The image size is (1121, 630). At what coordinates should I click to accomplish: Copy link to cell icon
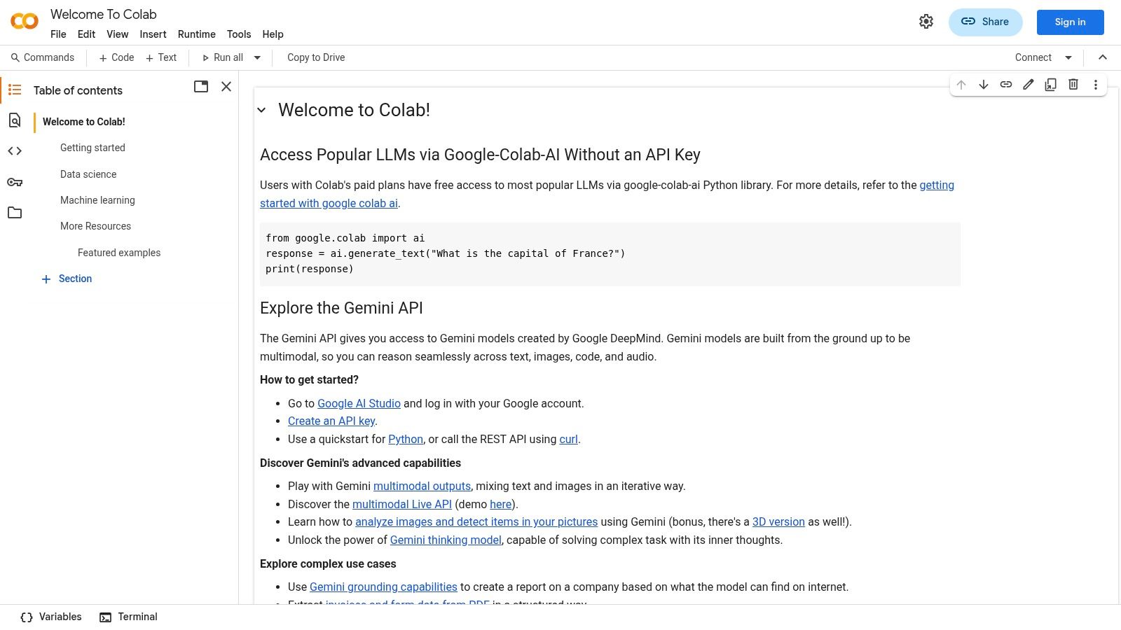click(x=1006, y=85)
